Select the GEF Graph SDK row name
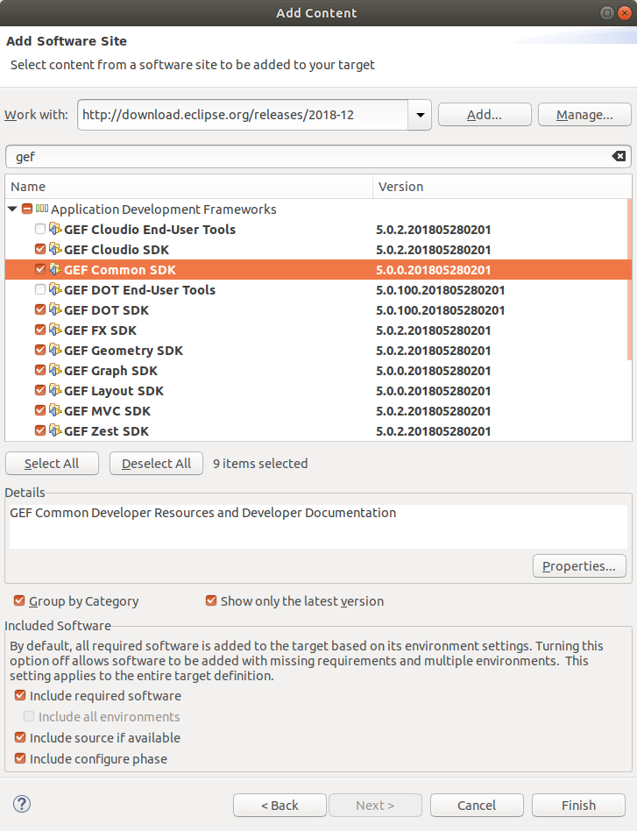Image resolution: width=637 pixels, height=831 pixels. 110,371
